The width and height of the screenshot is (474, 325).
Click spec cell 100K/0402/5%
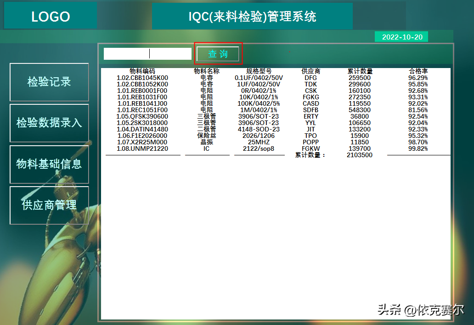259,103
